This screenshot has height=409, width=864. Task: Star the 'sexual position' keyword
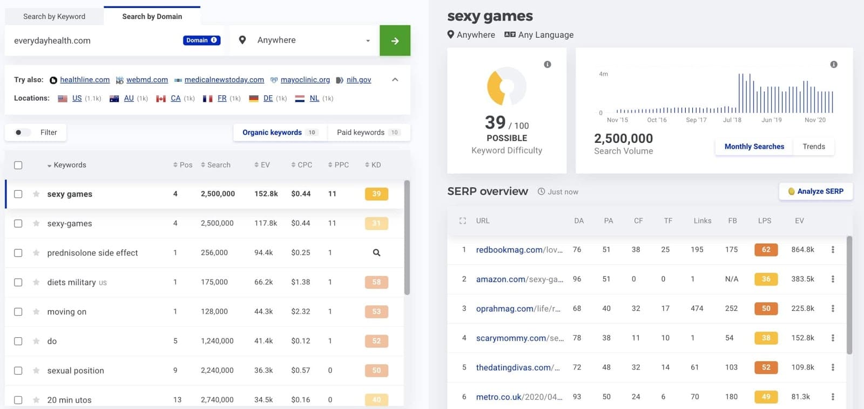coord(36,370)
